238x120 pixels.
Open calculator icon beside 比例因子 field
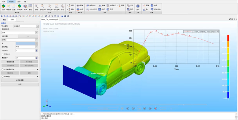click(37, 51)
